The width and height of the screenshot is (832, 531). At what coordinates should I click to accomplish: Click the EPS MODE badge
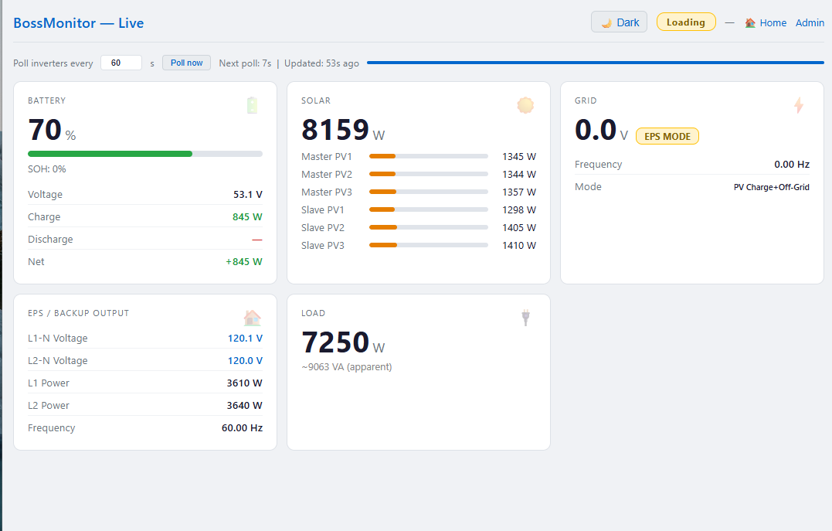(x=667, y=137)
